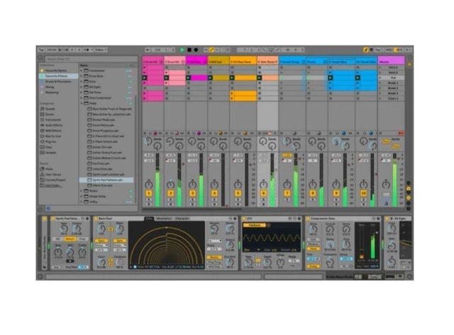Screen dimensions: 454x335
Task: Open the Plug-ins browser category
Action: [x=50, y=142]
